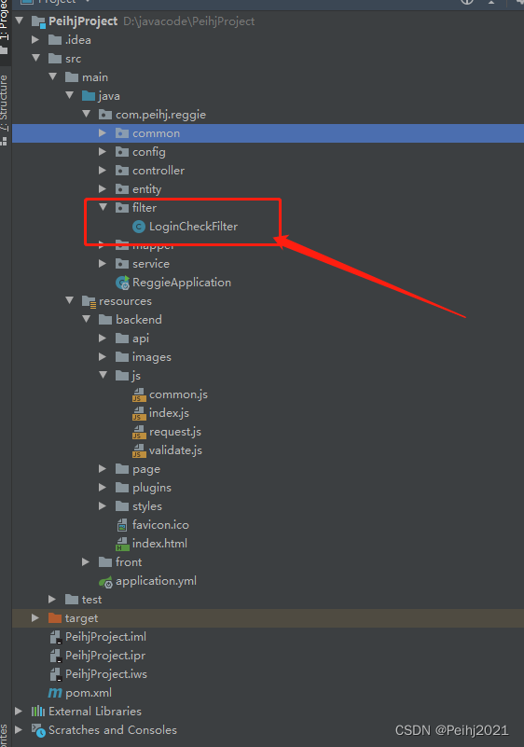Collapse the js folder

[103, 375]
